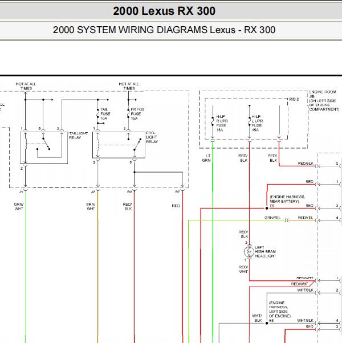Image resolution: width=342 pixels, height=343 pixels.
Task: Click the 'H-LP L UPR FUSE 15A' label
Action: 257,123
